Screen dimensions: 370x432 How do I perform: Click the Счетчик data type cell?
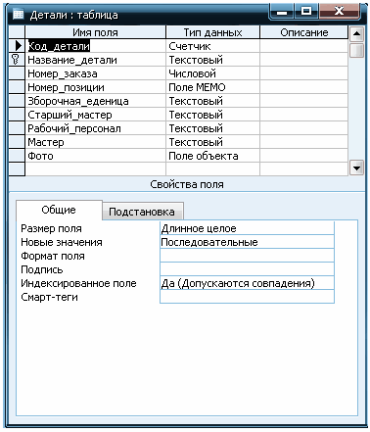212,46
